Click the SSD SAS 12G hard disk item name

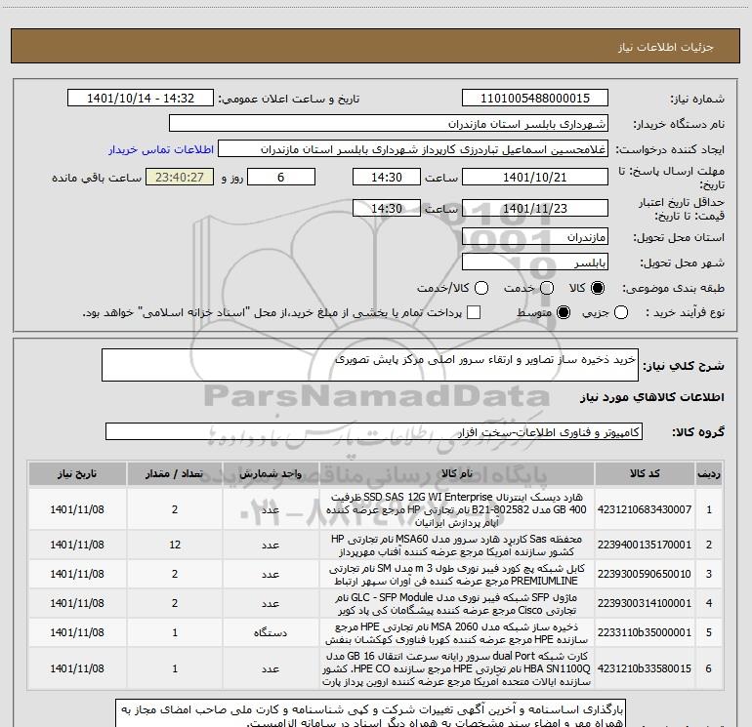coord(457,509)
